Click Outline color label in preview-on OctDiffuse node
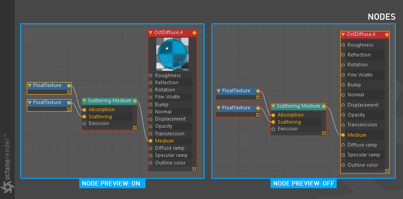Image resolution: width=403 pixels, height=199 pixels. (x=170, y=163)
